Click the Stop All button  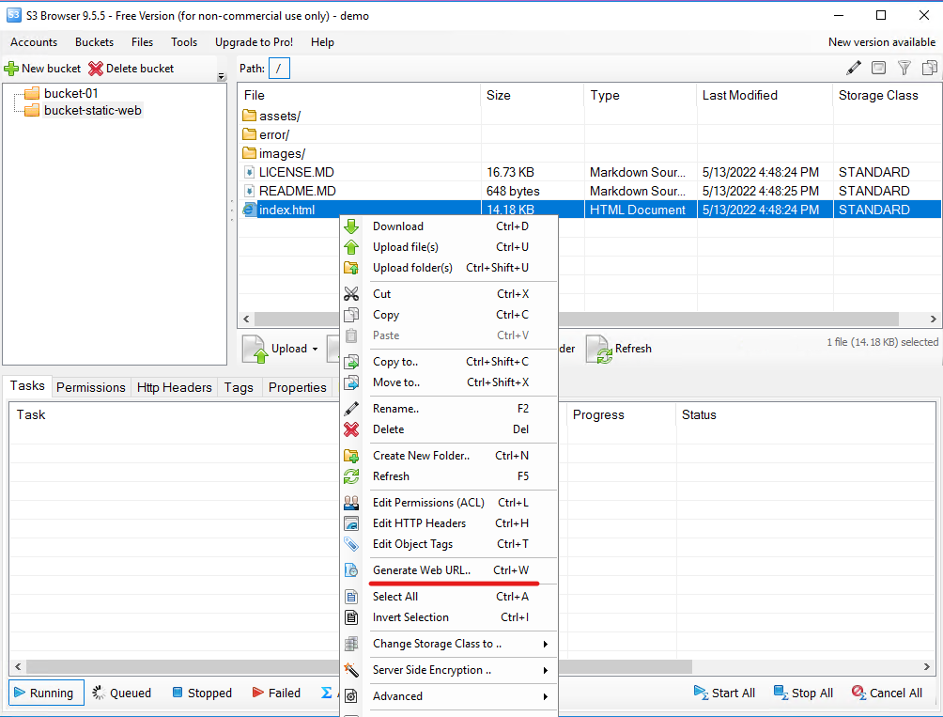pos(803,693)
